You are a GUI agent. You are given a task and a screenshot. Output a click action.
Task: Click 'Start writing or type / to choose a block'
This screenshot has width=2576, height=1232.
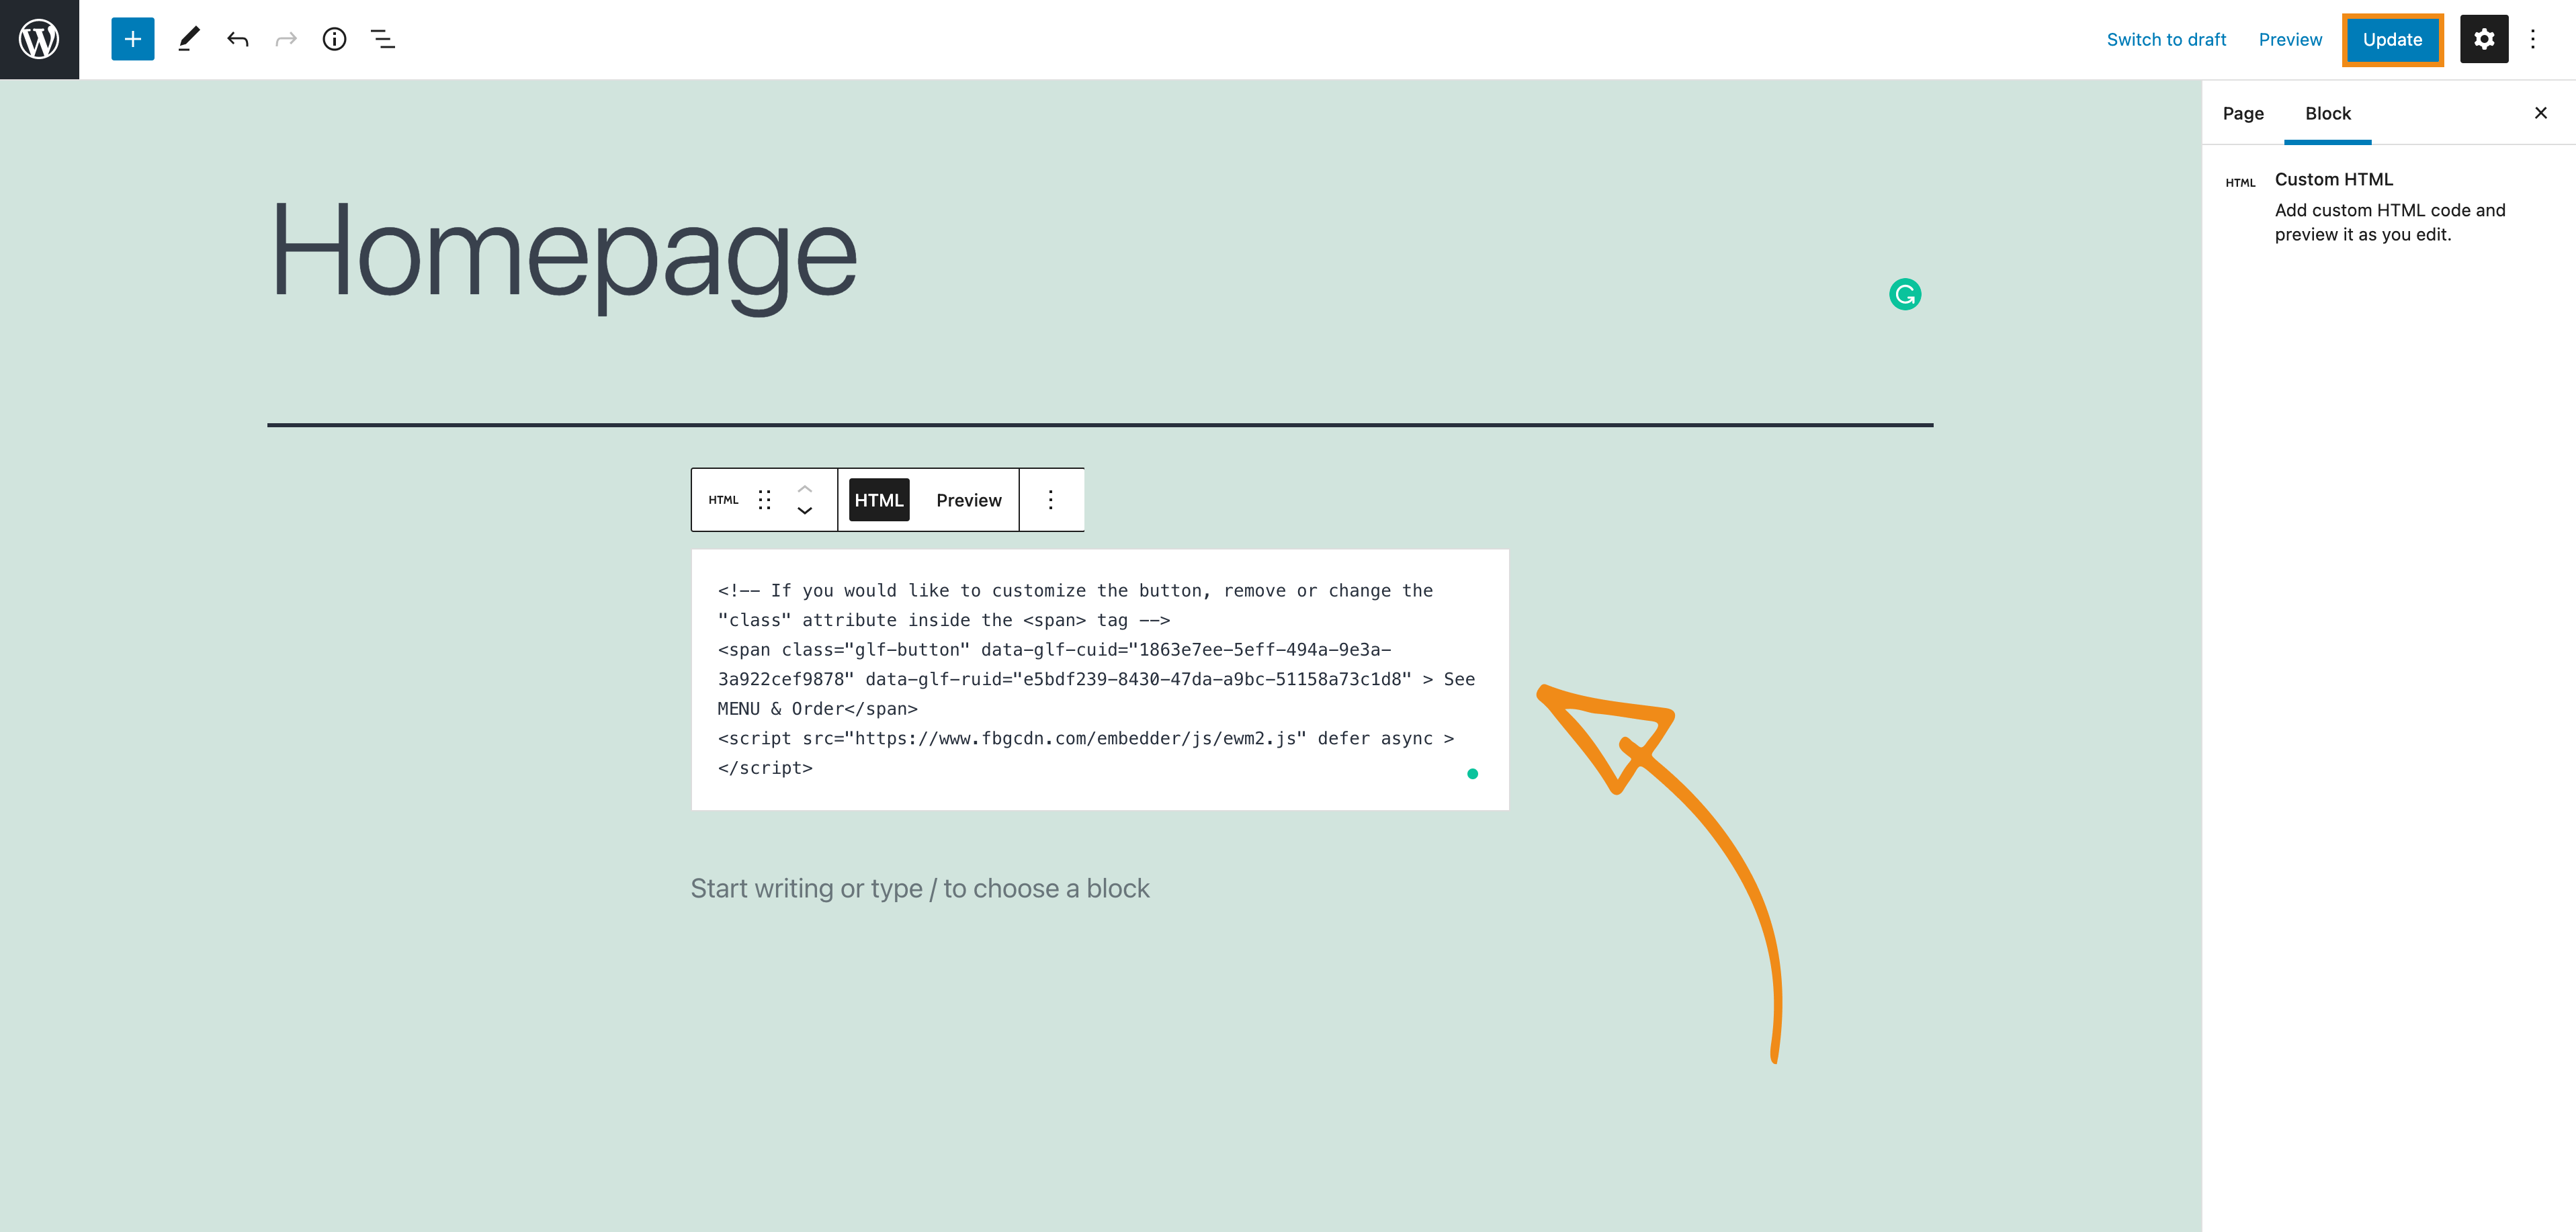920,888
